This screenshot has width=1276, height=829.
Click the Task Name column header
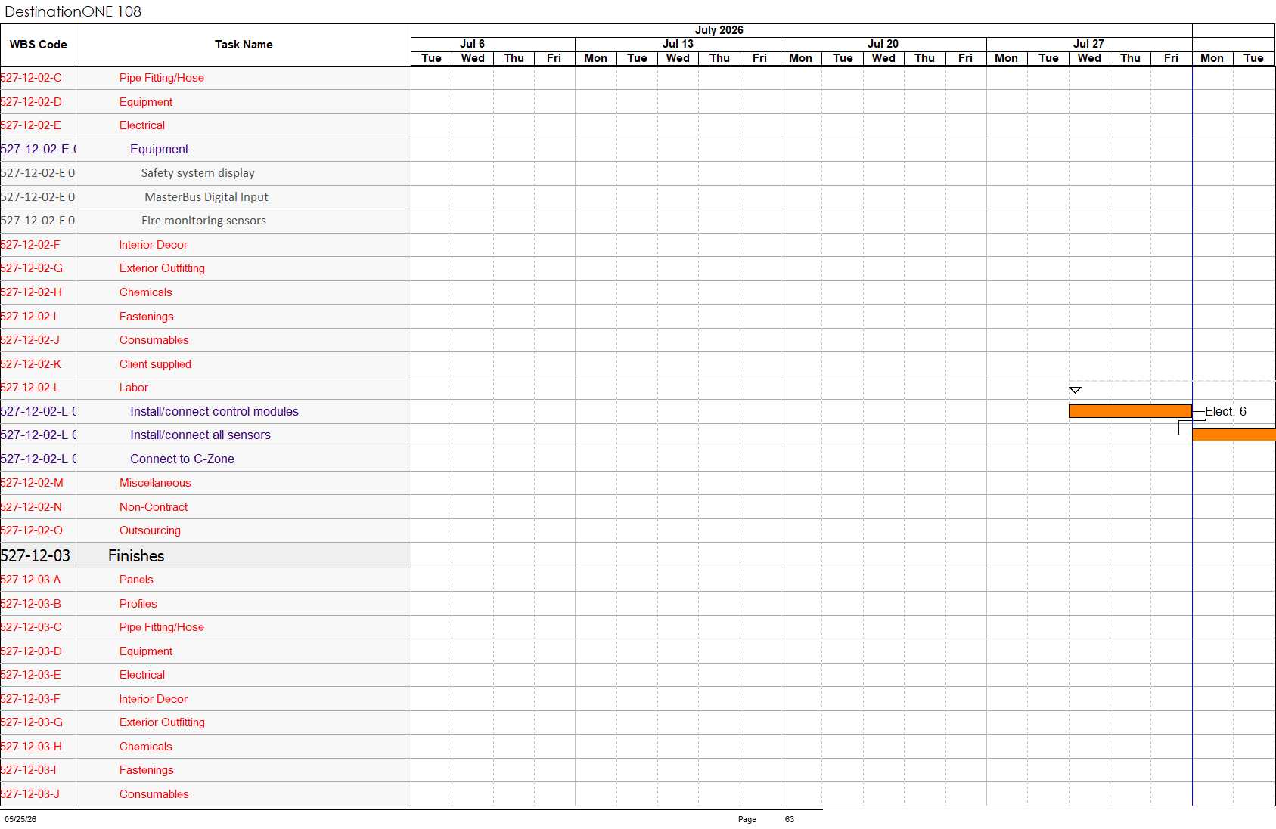coord(244,45)
